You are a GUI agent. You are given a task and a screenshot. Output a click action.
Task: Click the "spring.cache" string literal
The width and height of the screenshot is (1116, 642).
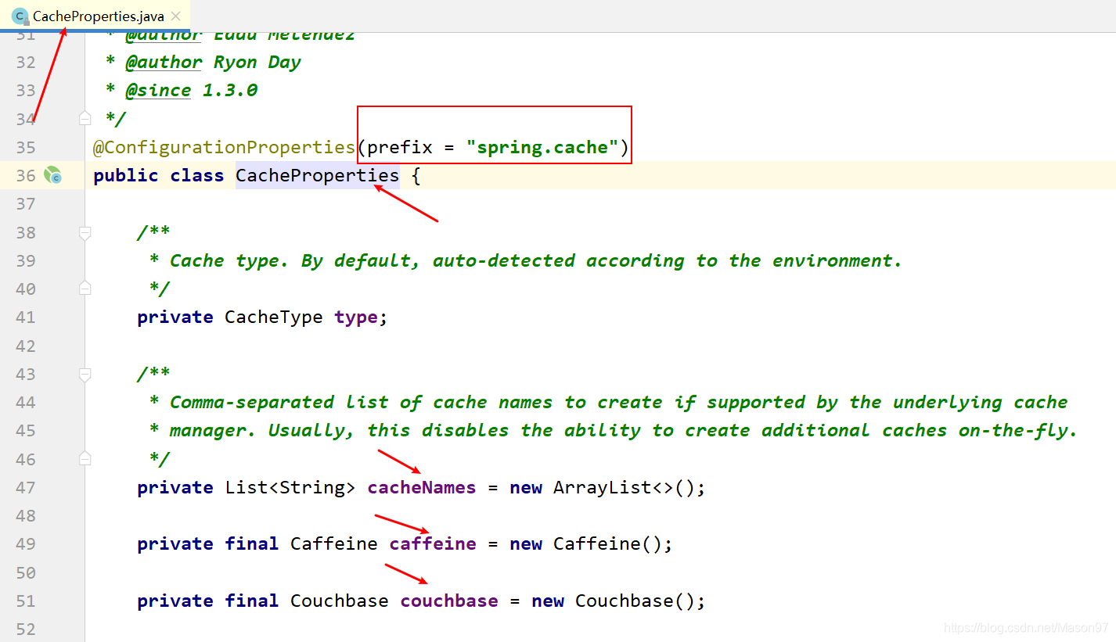[542, 147]
